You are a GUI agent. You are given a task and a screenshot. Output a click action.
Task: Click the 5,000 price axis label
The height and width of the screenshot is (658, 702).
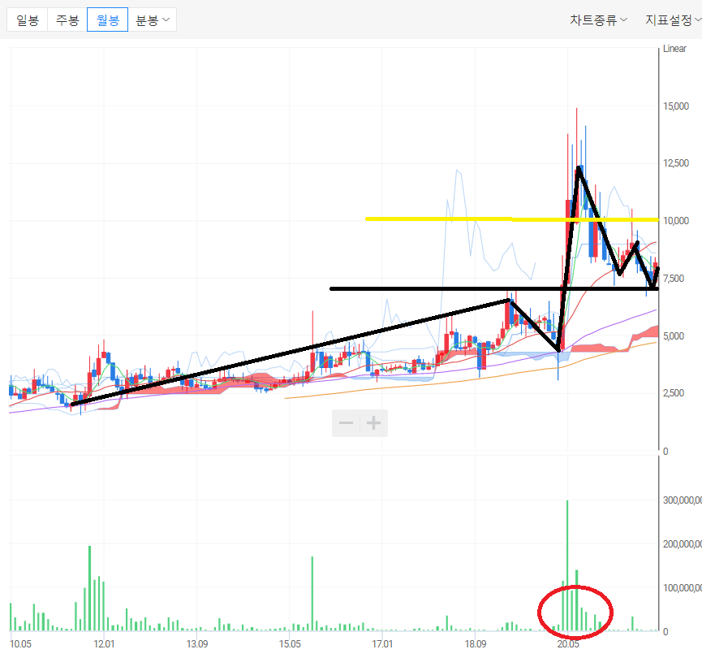674,335
